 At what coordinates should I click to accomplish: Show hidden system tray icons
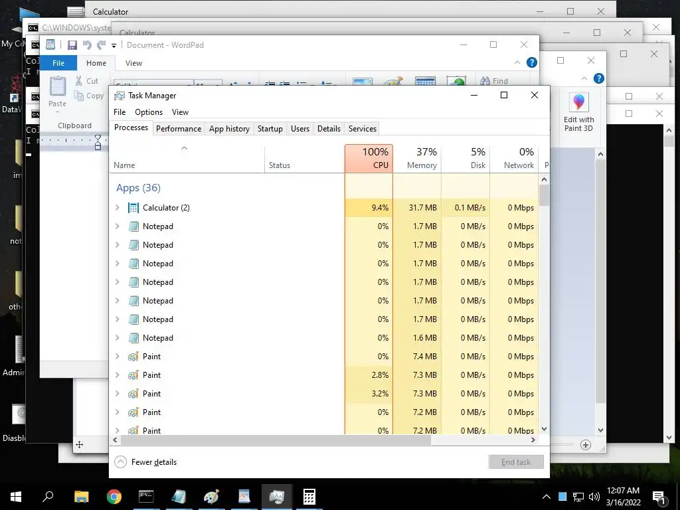tap(546, 497)
